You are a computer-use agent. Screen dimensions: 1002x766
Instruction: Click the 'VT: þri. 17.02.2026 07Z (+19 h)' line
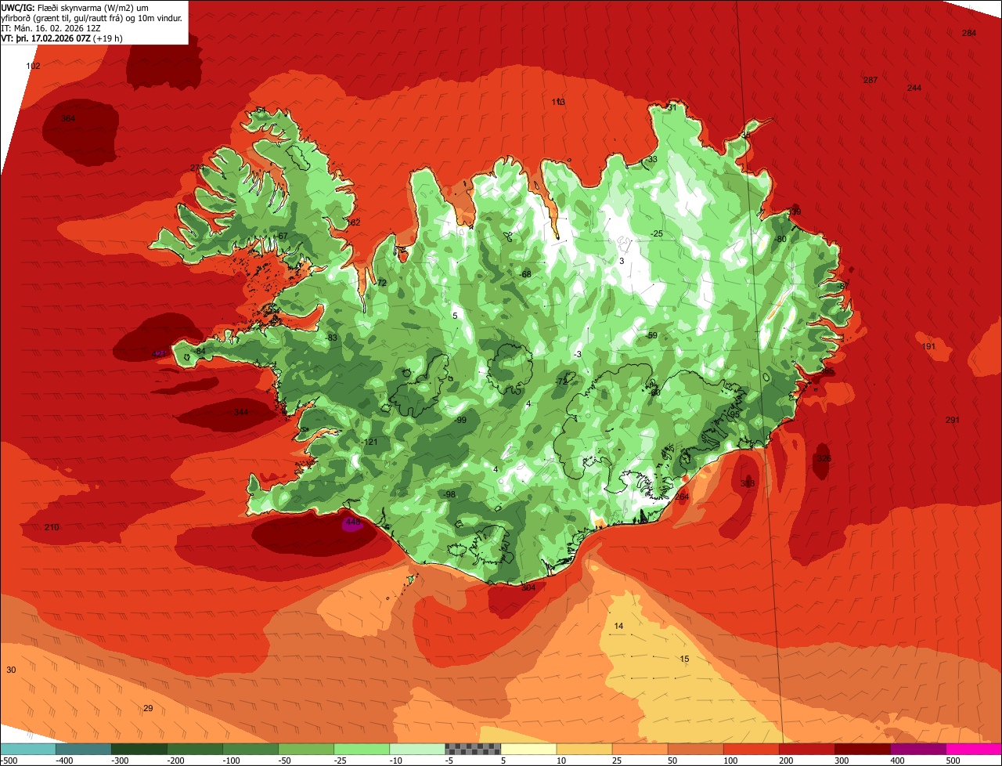point(62,38)
